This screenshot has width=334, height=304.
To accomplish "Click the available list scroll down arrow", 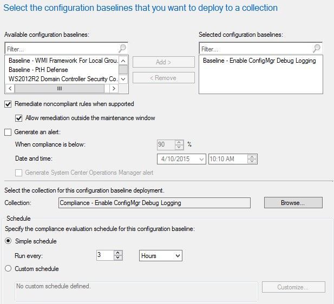I will [123, 79].
